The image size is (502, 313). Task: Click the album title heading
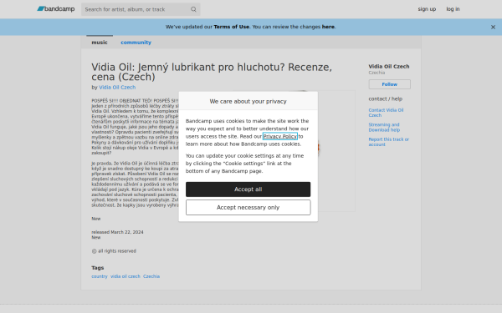(x=212, y=72)
